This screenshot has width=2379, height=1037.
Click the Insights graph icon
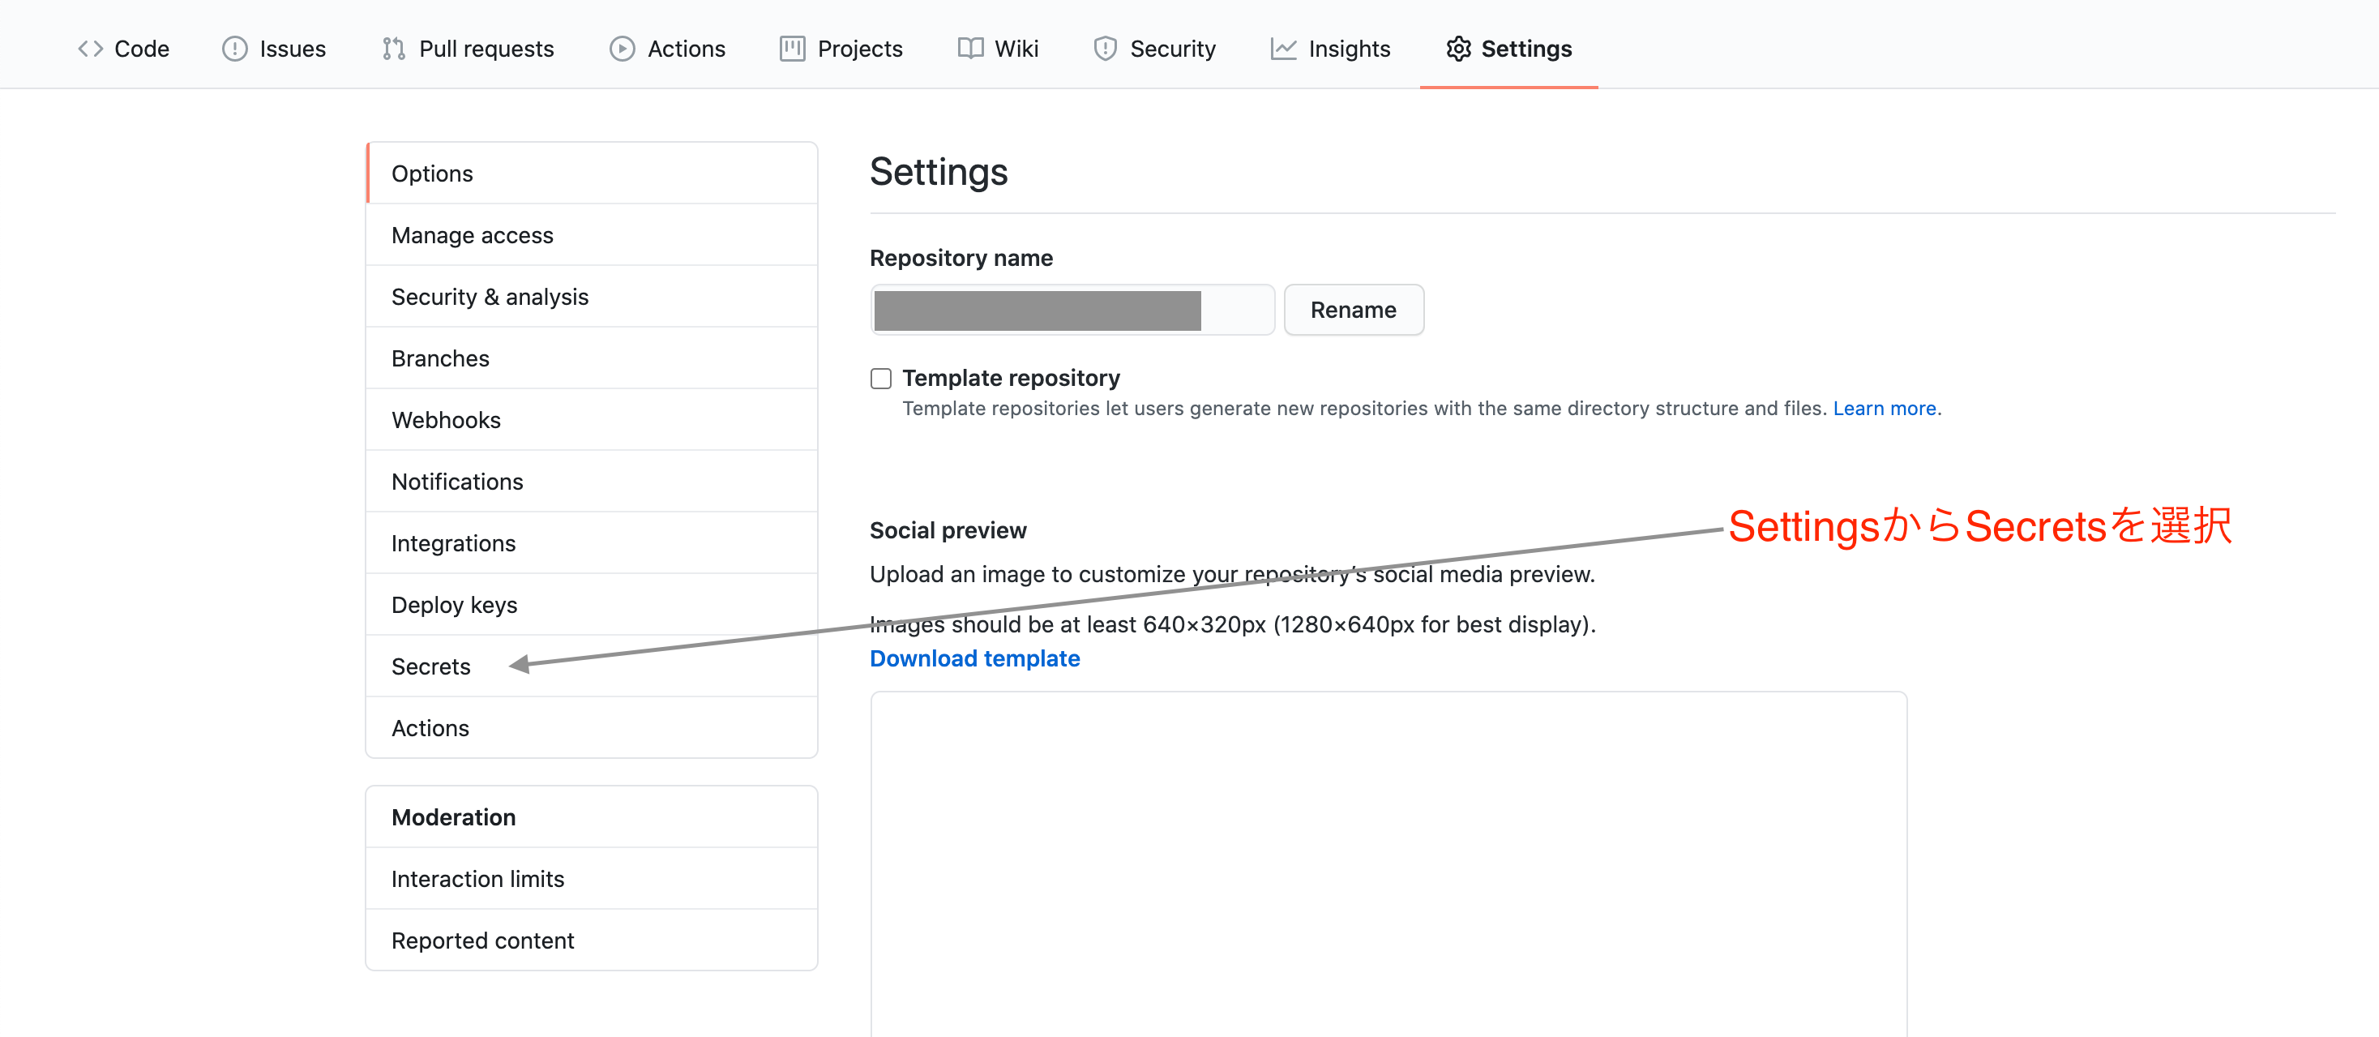pos(1283,49)
